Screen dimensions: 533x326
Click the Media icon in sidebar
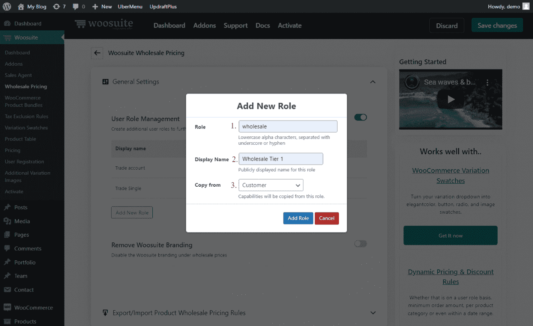(x=7, y=221)
